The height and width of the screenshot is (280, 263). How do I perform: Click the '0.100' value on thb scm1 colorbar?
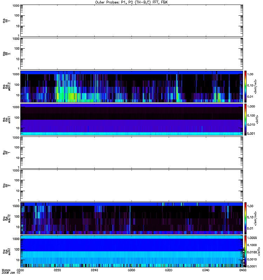pyautogui.click(x=251, y=115)
